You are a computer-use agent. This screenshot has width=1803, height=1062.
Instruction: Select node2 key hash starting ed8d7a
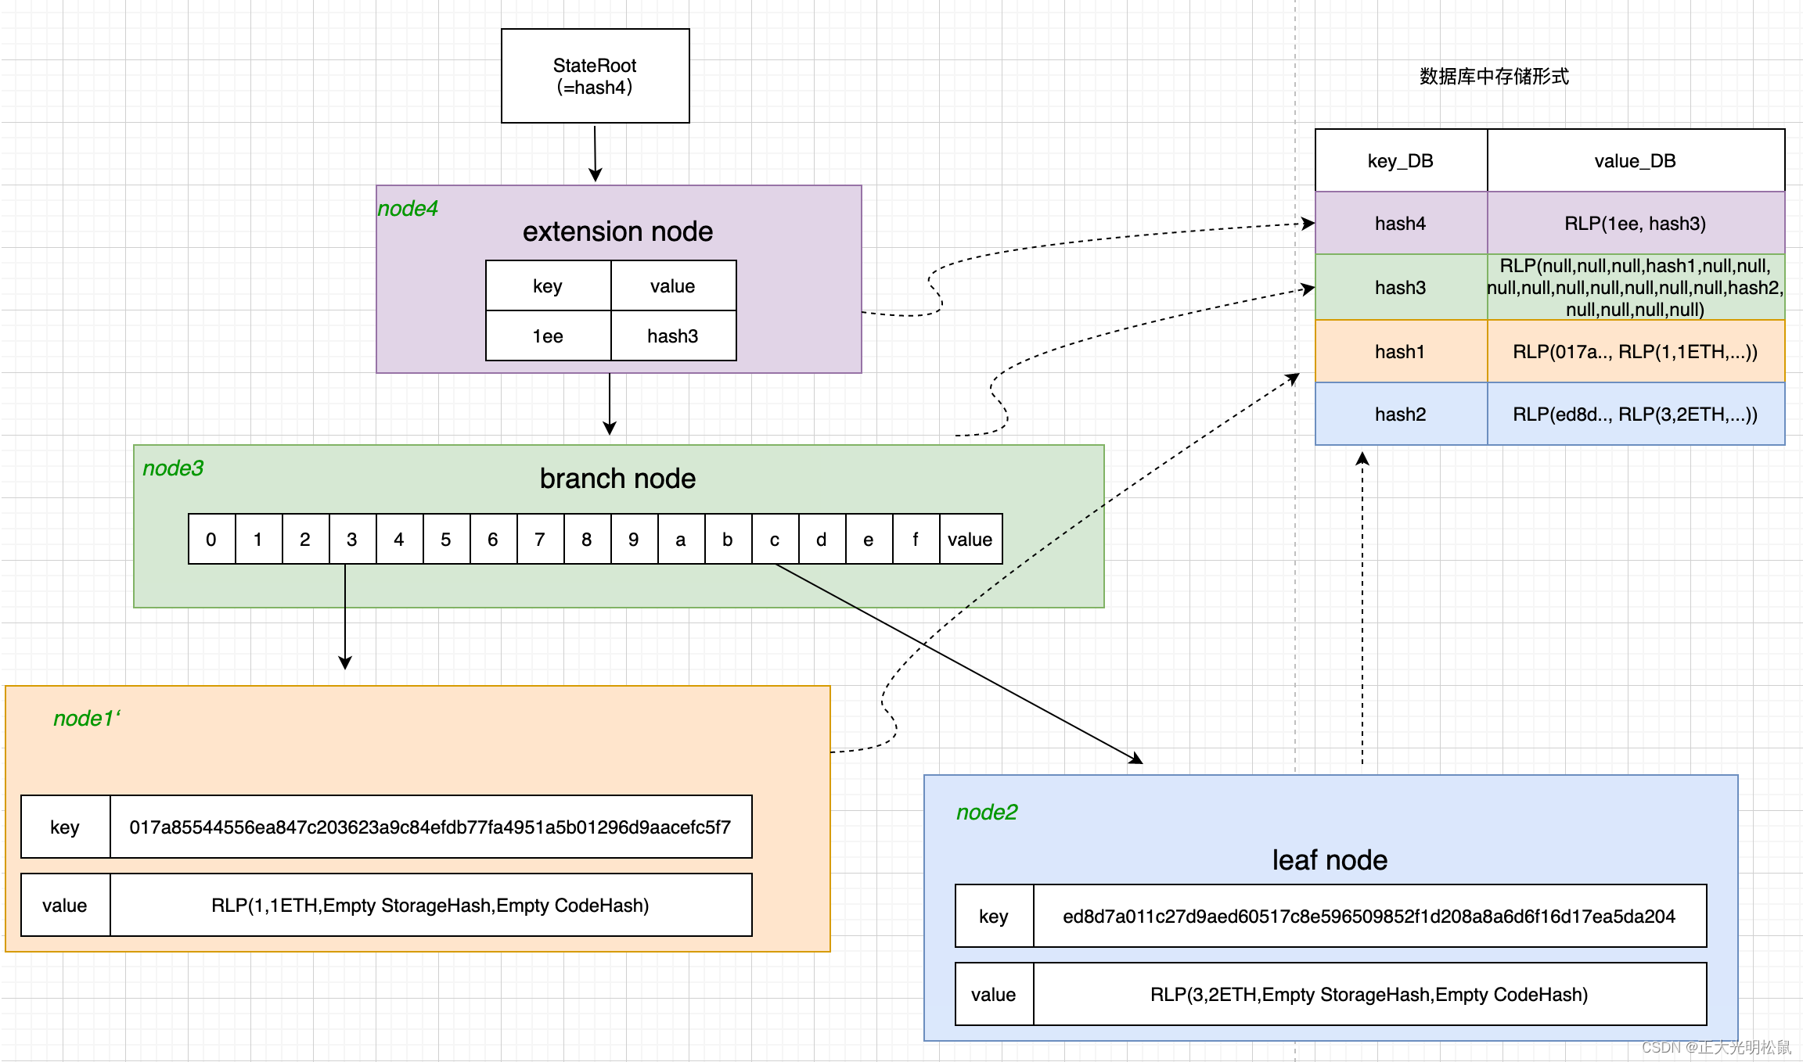[x=1369, y=917]
